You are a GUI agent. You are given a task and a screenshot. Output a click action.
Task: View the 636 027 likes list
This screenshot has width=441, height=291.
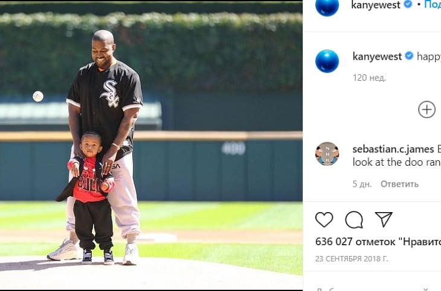click(378, 242)
